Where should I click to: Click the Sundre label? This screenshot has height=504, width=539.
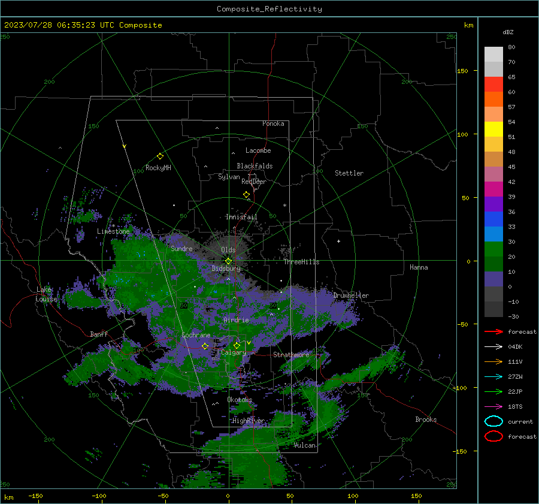point(181,248)
